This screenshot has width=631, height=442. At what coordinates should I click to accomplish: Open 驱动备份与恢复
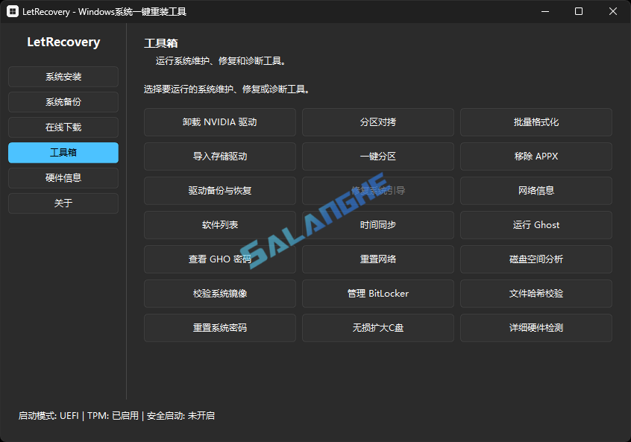(220, 191)
